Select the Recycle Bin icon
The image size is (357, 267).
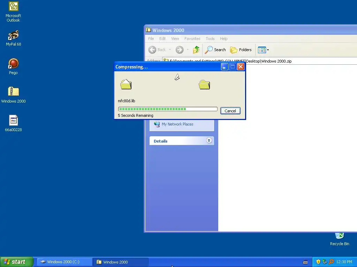(340, 239)
